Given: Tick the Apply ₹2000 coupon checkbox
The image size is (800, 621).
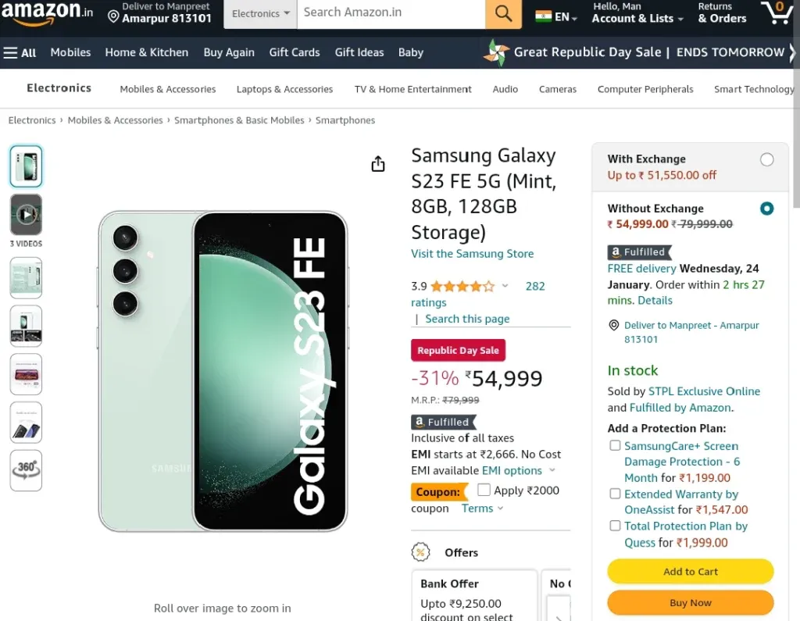Looking at the screenshot, I should pos(484,490).
